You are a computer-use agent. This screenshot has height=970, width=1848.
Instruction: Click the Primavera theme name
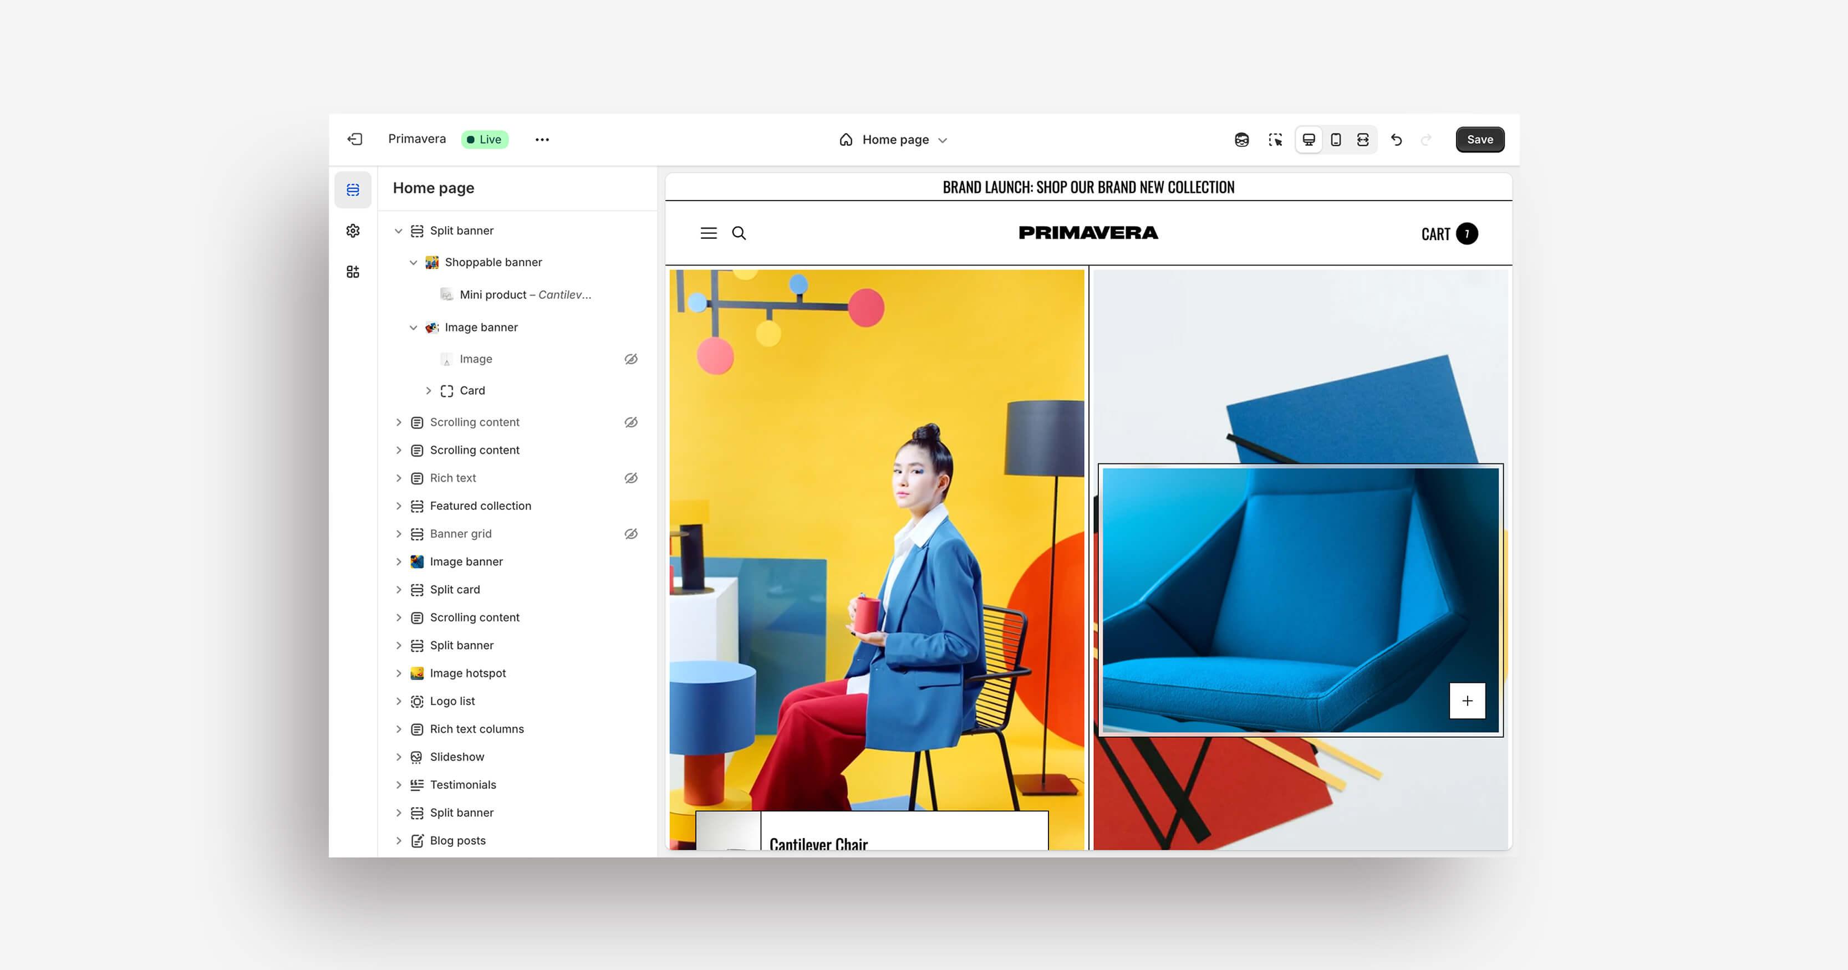(x=417, y=139)
